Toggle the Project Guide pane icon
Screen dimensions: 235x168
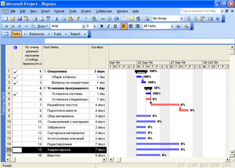[x=6, y=34]
